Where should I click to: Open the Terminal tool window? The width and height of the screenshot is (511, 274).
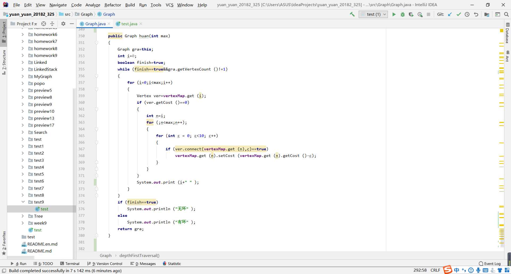coord(70,264)
